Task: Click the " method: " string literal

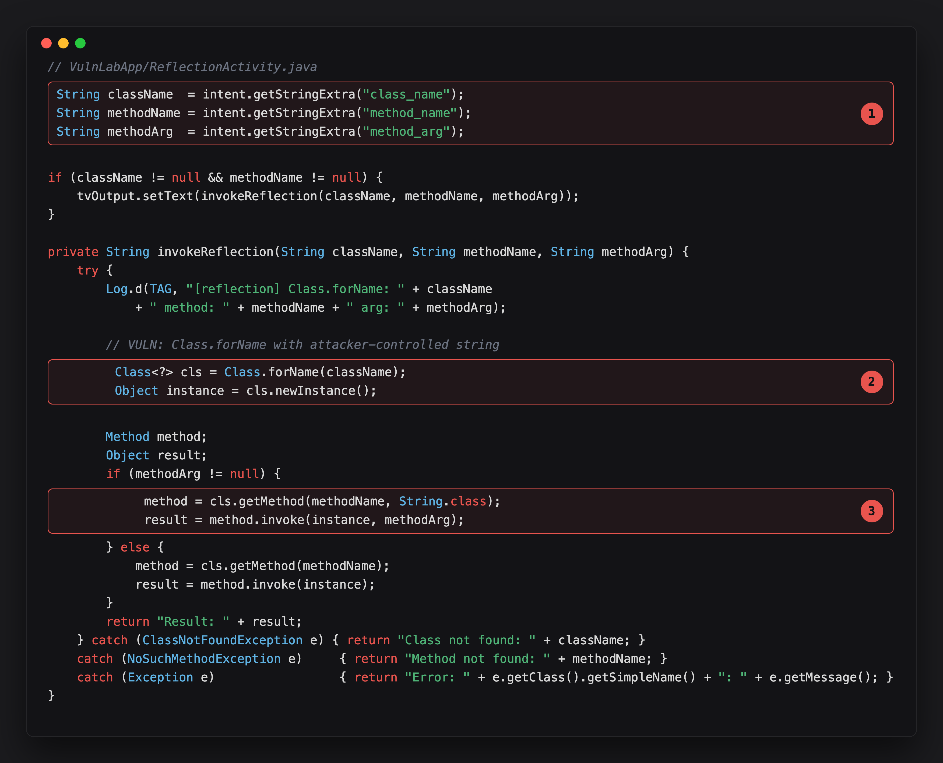Action: tap(189, 307)
